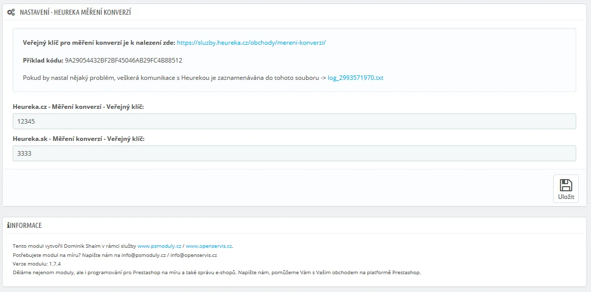Image resolution: width=591 pixels, height=292 pixels.
Task: Click the Nastavení - Heureka měření konverzí title
Action: click(x=75, y=12)
